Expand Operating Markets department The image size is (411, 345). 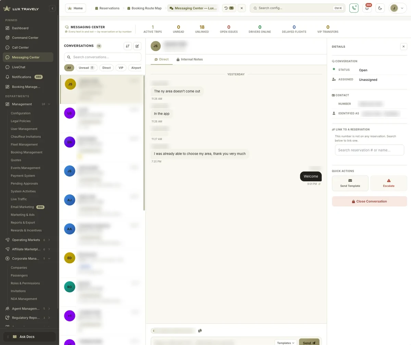click(x=28, y=240)
